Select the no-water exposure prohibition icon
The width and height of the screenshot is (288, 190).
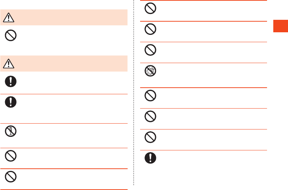click(x=150, y=71)
